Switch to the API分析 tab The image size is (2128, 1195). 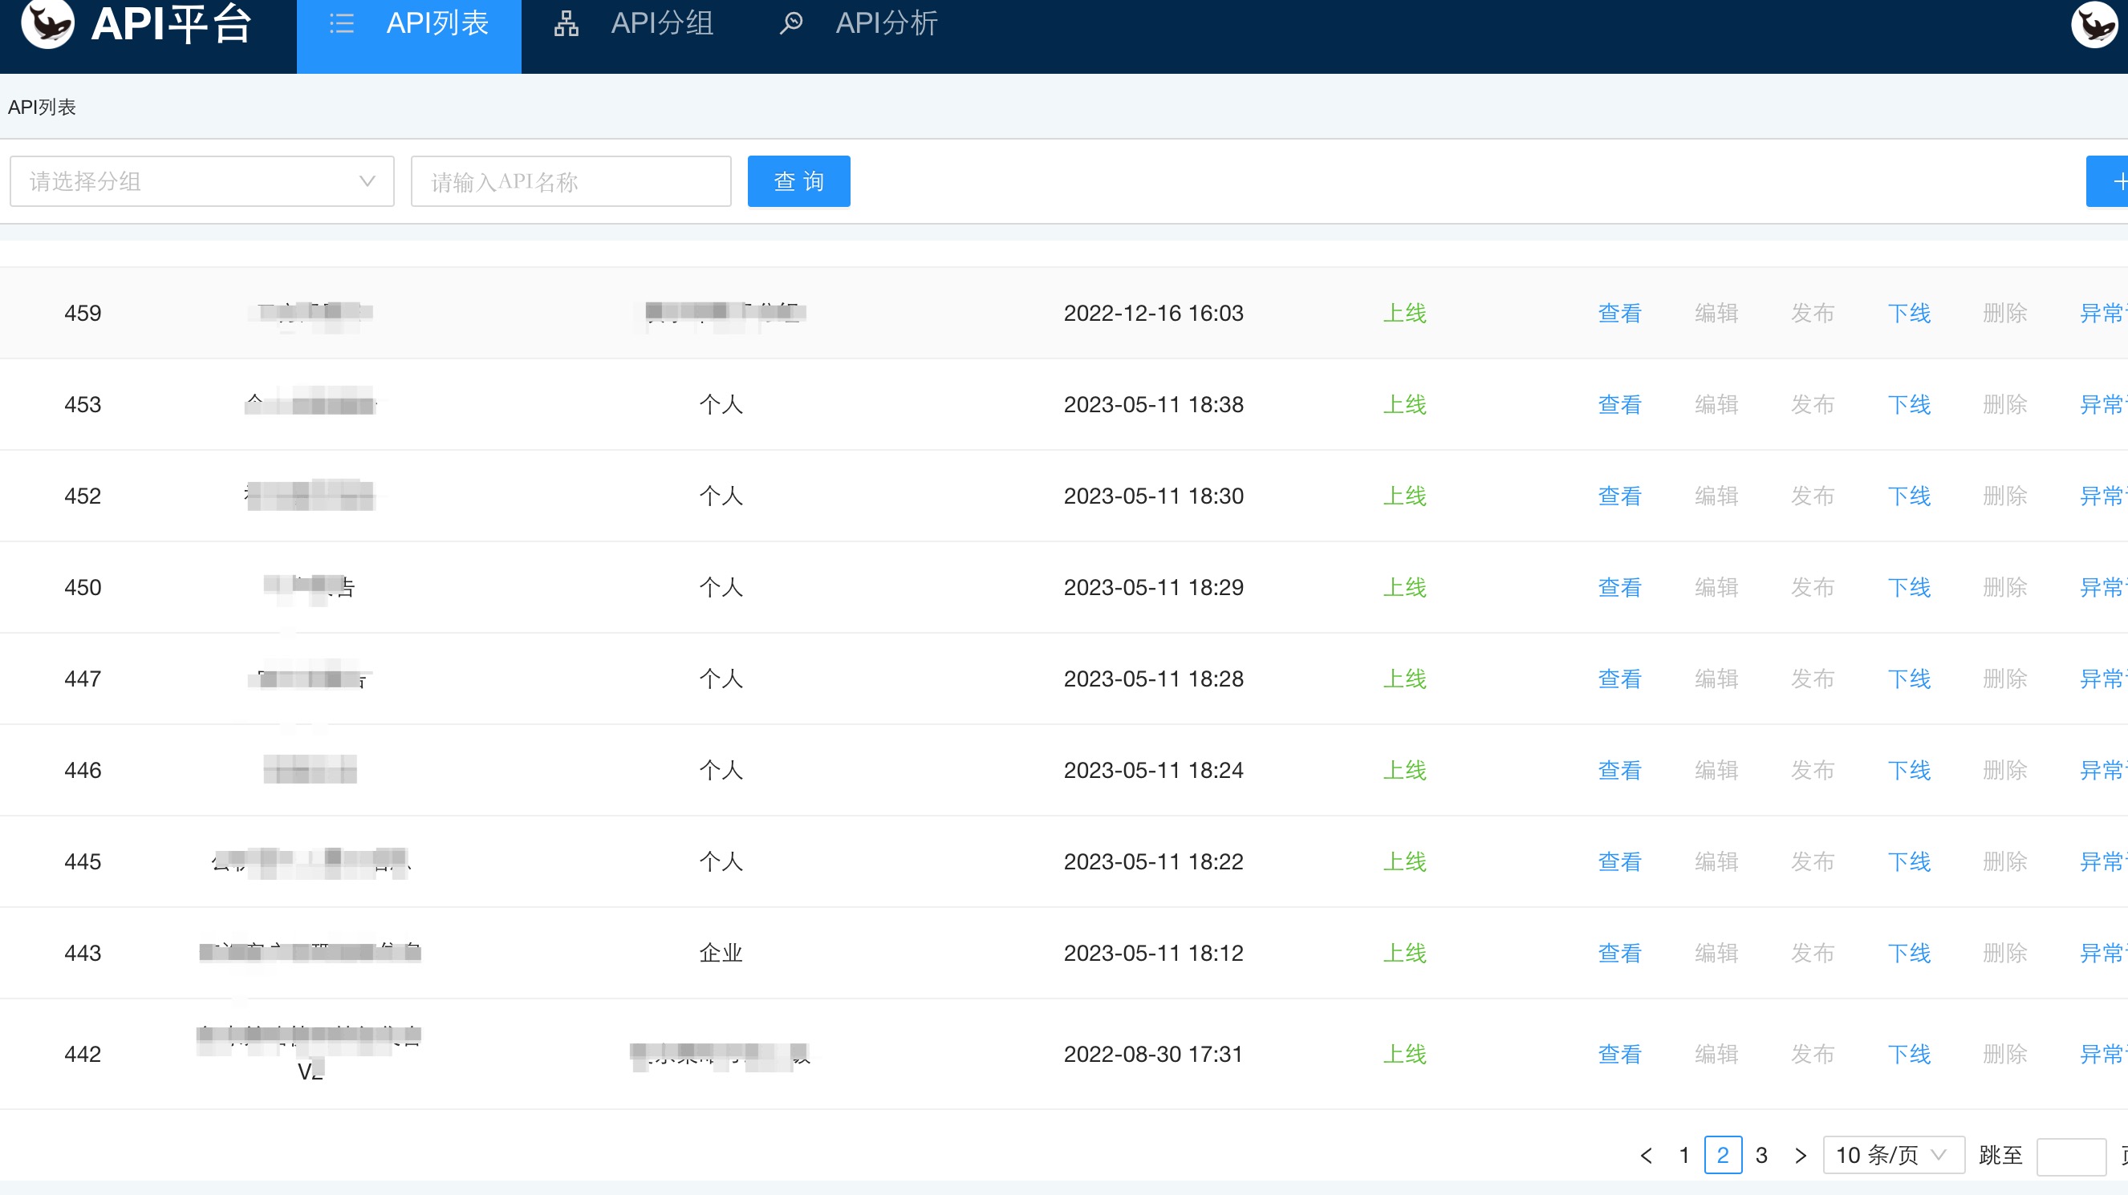[x=859, y=23]
